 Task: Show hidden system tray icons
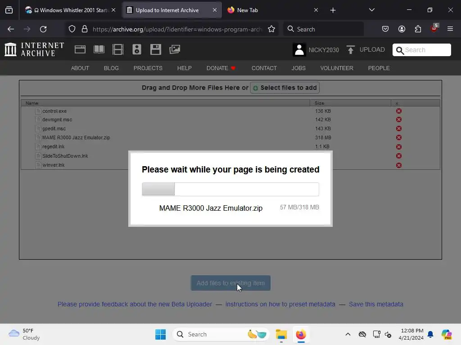click(x=348, y=334)
